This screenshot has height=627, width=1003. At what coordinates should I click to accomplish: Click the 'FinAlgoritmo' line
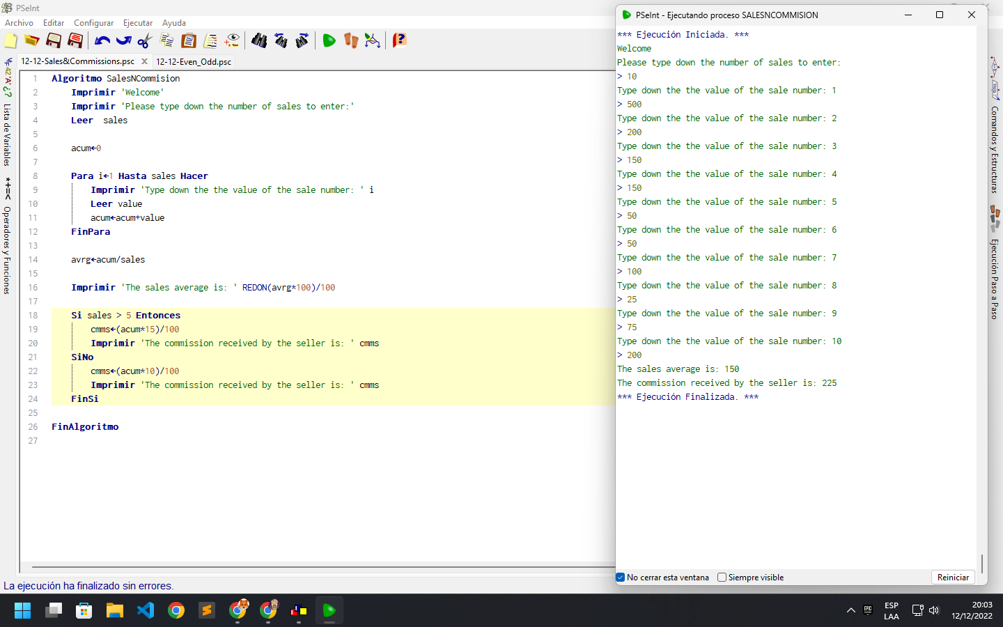85,427
